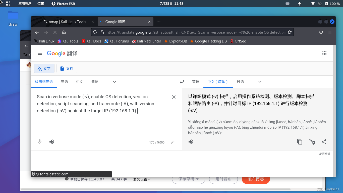Open a new browser tab
343x193 pixels.
coord(159,22)
